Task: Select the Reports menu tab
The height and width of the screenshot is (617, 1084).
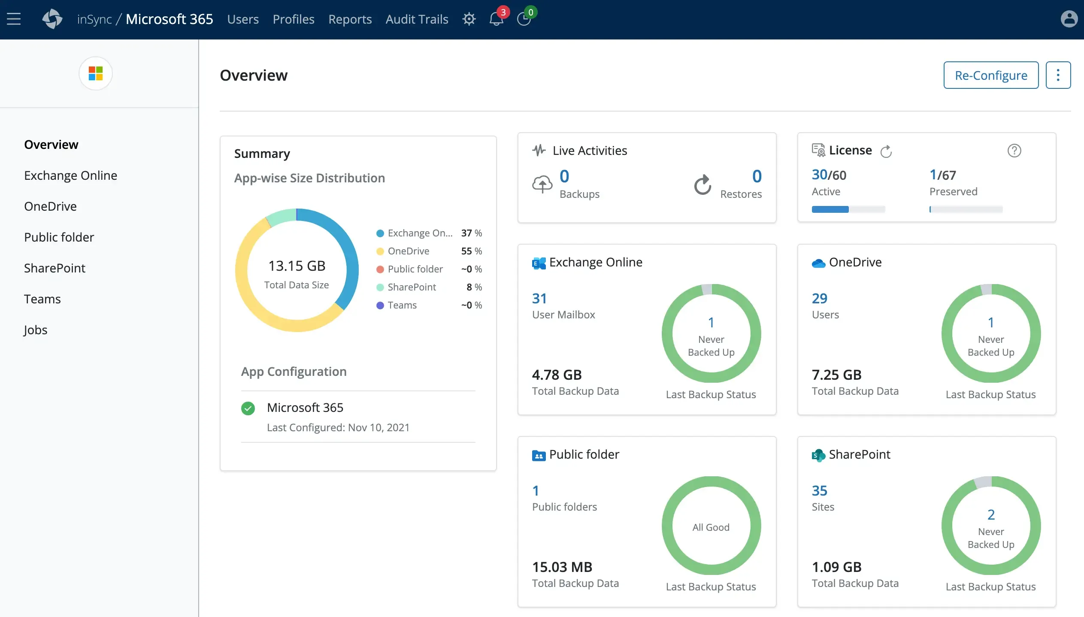Action: (350, 18)
